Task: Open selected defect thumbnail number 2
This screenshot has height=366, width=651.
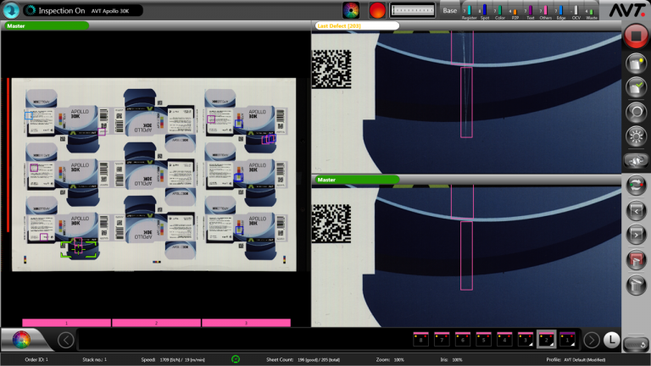Action: point(547,340)
